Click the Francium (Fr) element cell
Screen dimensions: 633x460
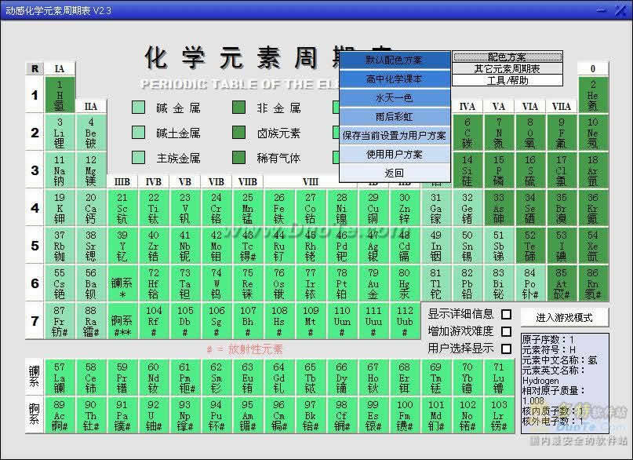click(x=60, y=321)
